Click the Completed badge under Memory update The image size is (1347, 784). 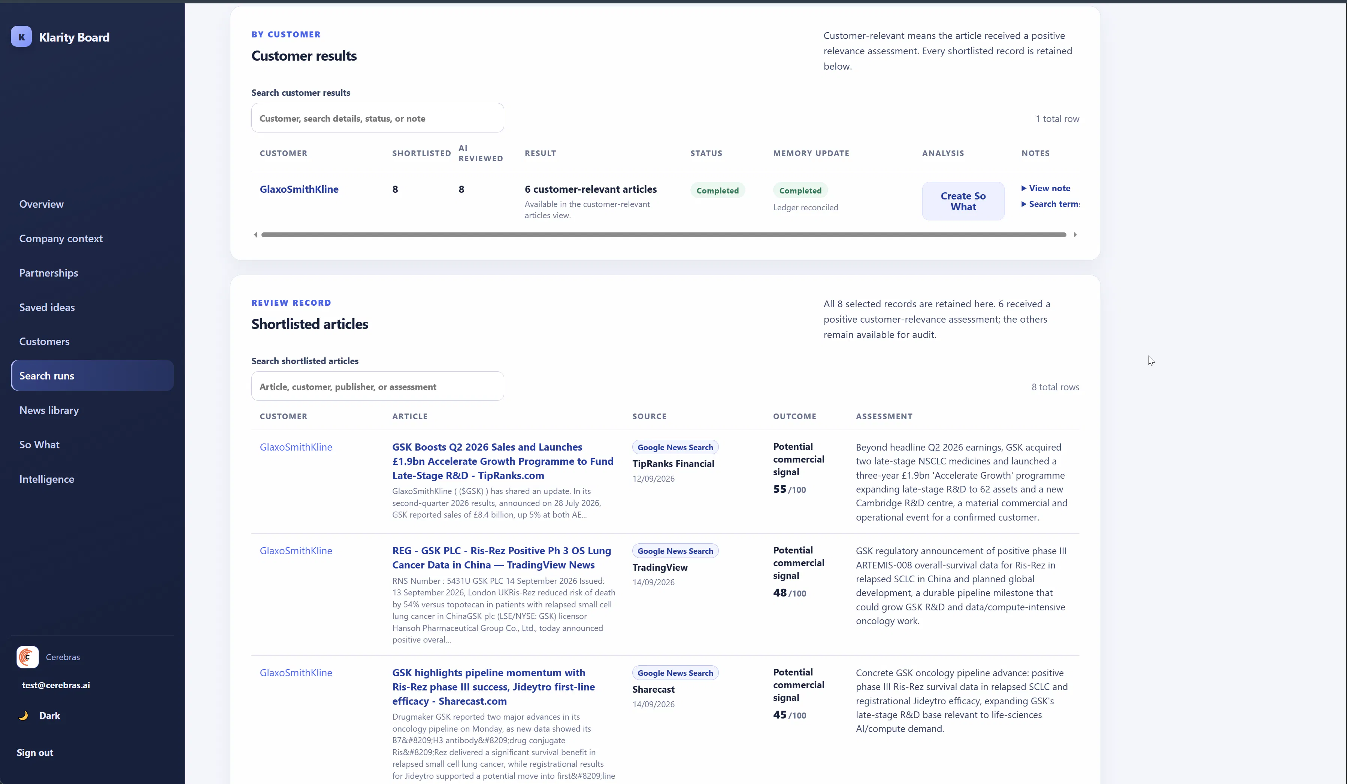pos(800,190)
